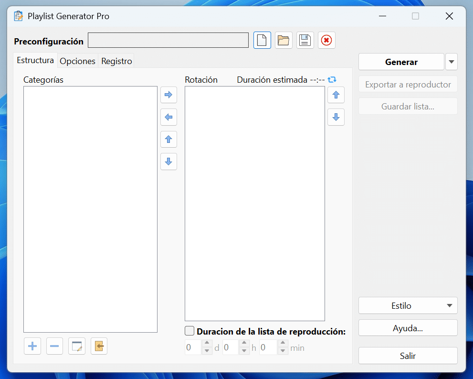Remove category with minus icon
Viewport: 473px width, 379px height.
pyautogui.click(x=54, y=346)
